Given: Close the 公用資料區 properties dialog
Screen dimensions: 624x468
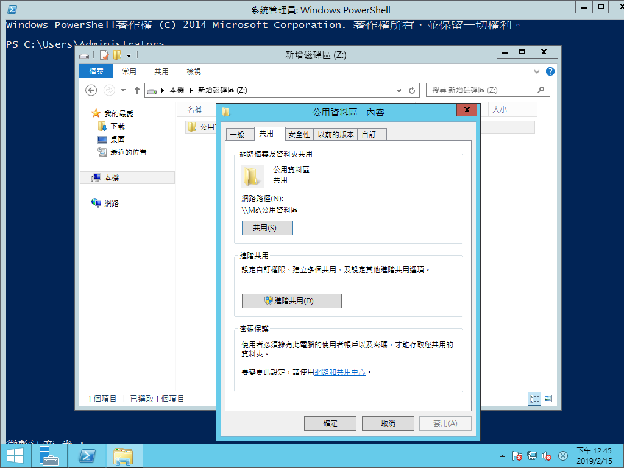Looking at the screenshot, I should click(467, 110).
